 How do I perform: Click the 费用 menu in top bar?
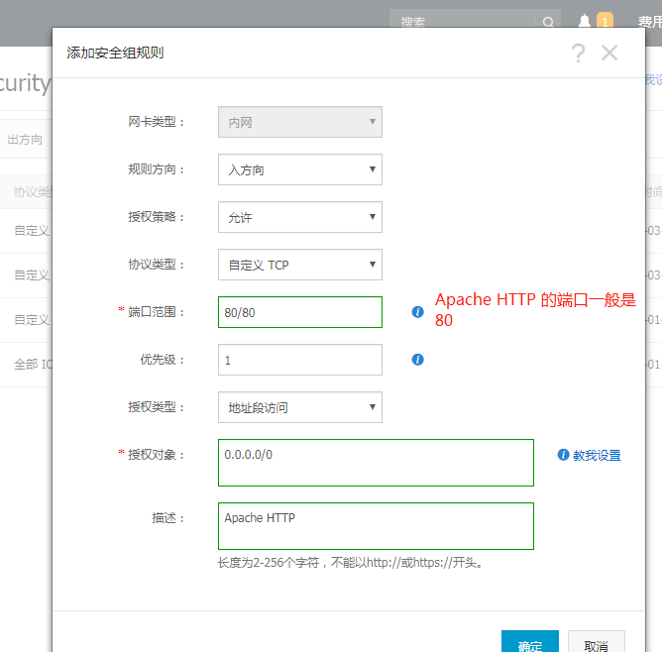tap(650, 21)
